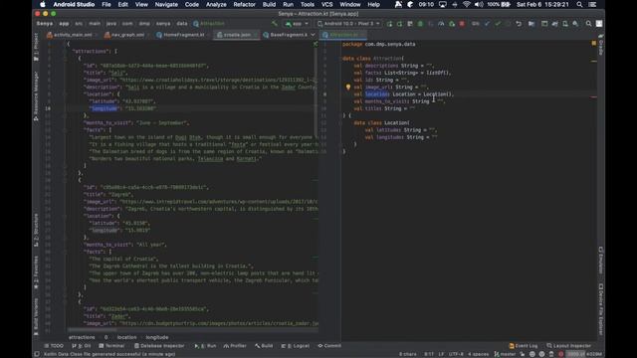Click 'location' in JSON breadcrumb footer

pyautogui.click(x=126, y=337)
